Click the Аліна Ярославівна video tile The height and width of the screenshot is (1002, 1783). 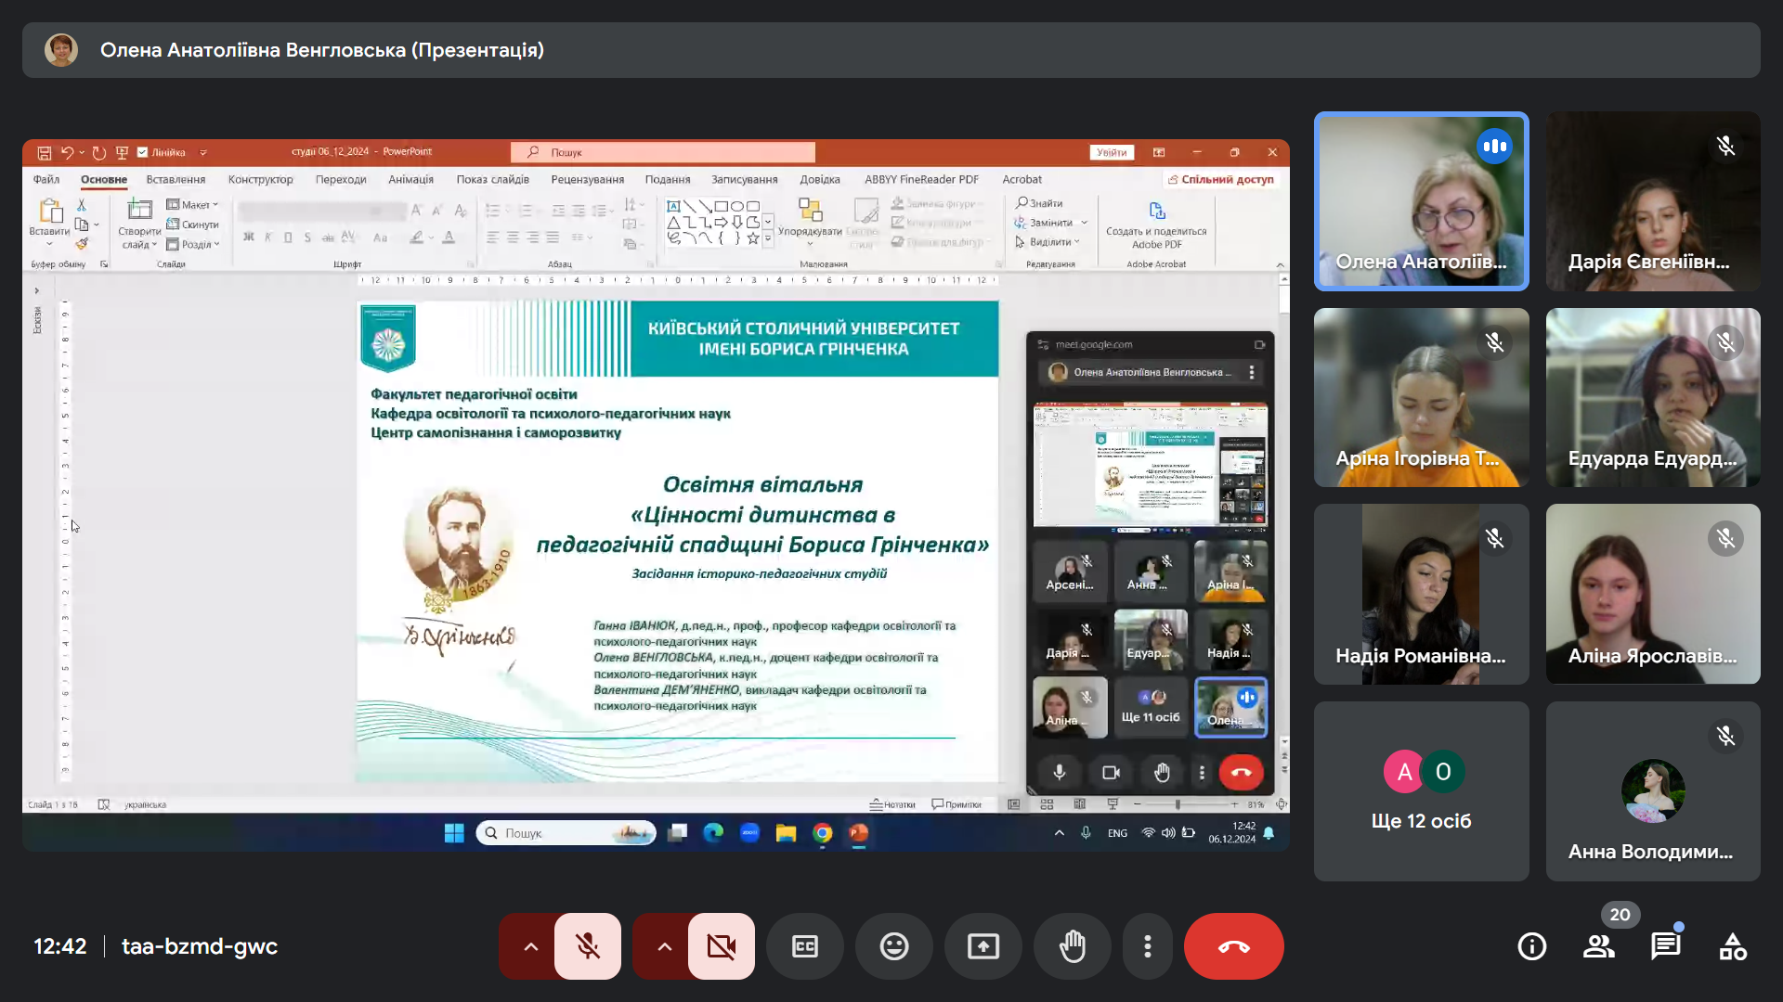[x=1652, y=594]
